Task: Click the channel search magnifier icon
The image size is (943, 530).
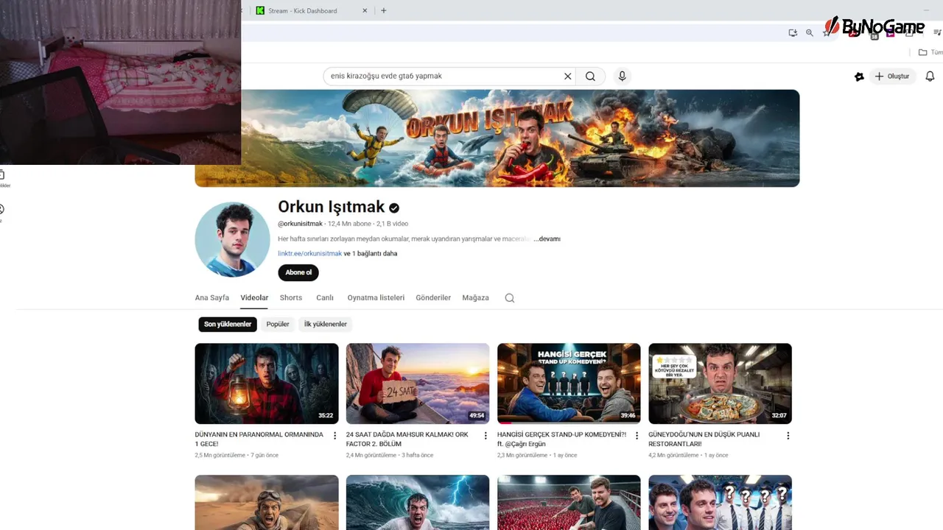Action: [x=510, y=298]
